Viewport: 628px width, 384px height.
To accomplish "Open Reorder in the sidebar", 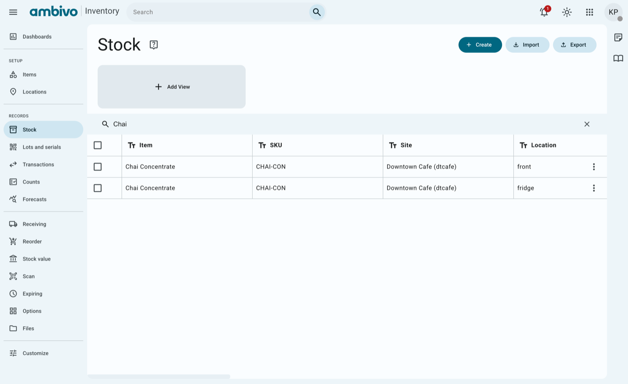I will pyautogui.click(x=43, y=241).
